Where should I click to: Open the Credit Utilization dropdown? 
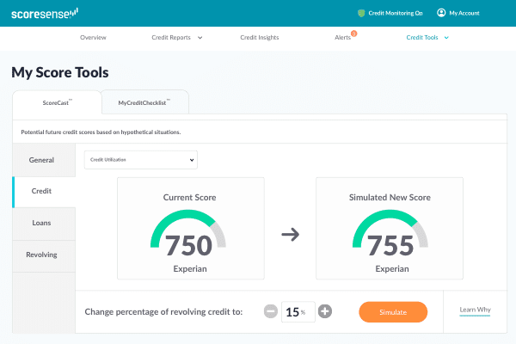point(140,160)
